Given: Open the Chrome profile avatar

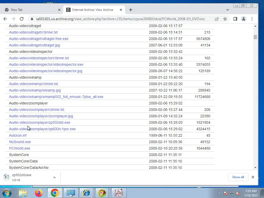Looking at the screenshot, I should 244,19.
